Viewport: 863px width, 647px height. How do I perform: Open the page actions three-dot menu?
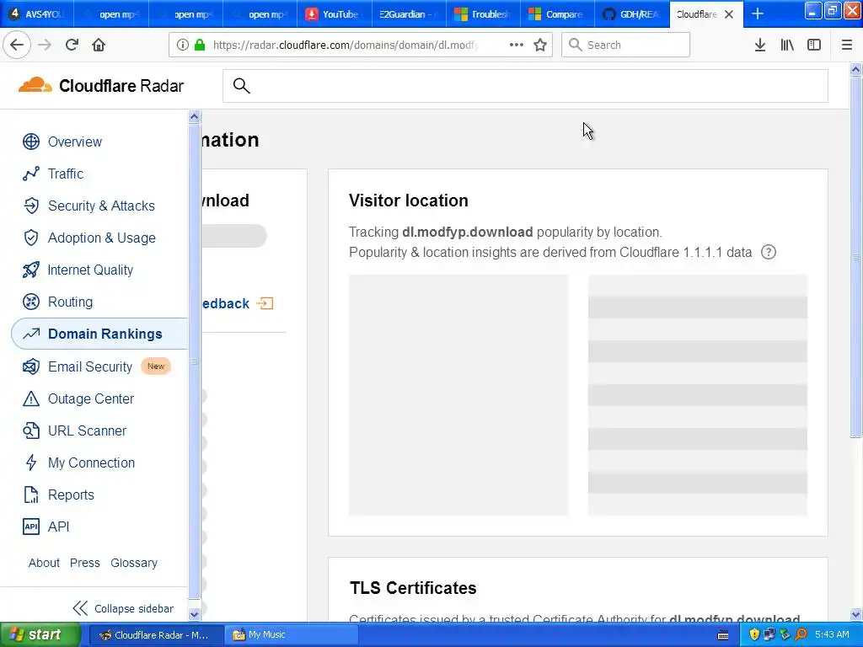(517, 45)
